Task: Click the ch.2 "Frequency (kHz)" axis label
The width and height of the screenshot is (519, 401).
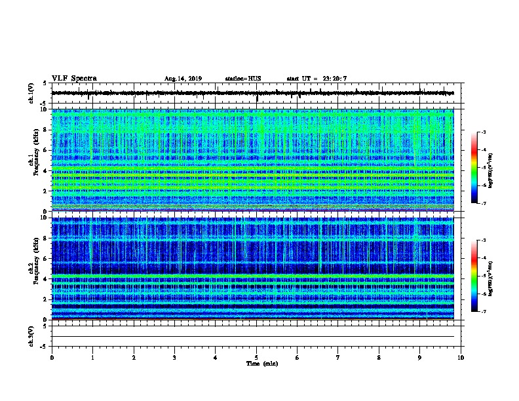Action: coord(36,260)
